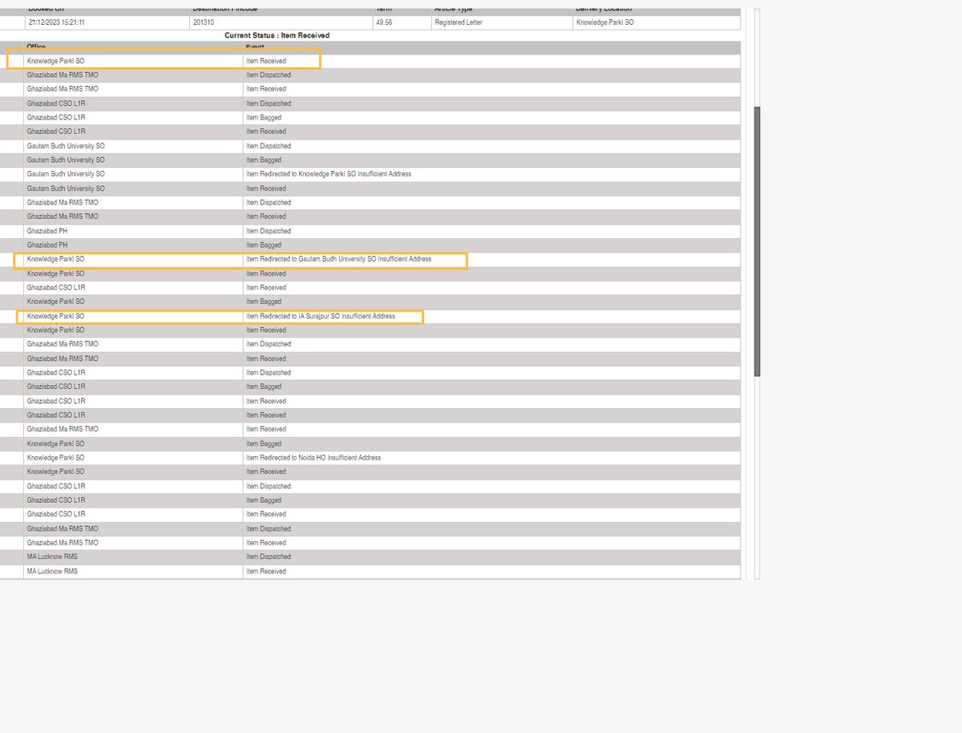Click the page's vertical scrollbar thumb
The height and width of the screenshot is (733, 962).
click(x=757, y=241)
